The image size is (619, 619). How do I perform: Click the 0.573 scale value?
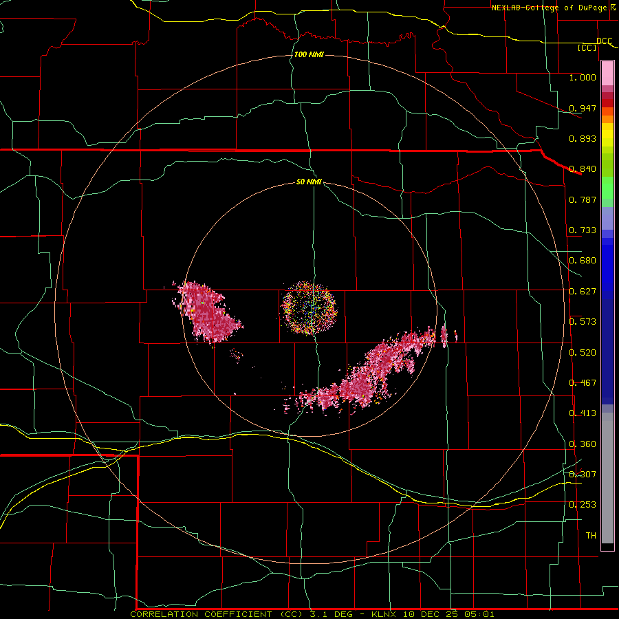(583, 322)
